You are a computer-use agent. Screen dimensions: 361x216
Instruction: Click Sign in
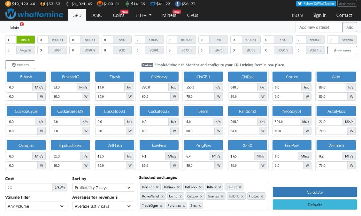tap(319, 15)
